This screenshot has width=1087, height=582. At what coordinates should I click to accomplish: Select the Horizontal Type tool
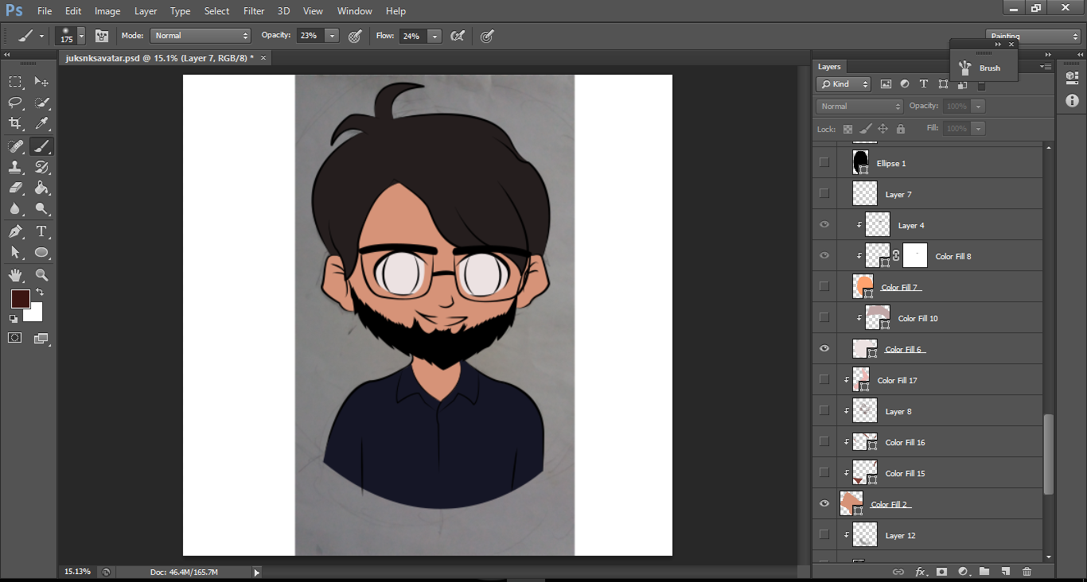[x=41, y=231]
